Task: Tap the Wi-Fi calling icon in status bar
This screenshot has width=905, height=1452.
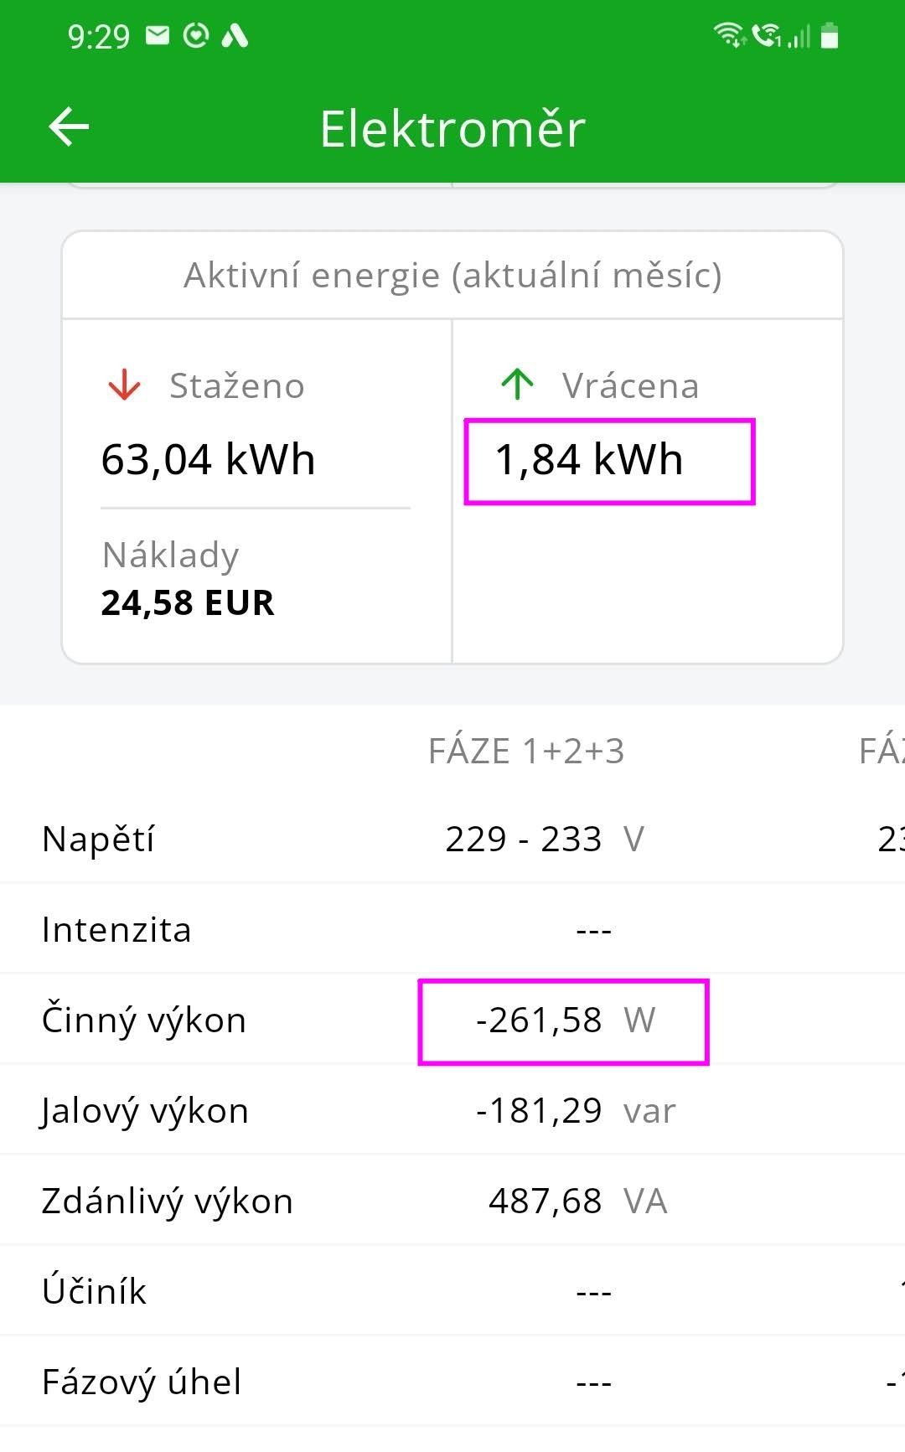Action: [766, 35]
